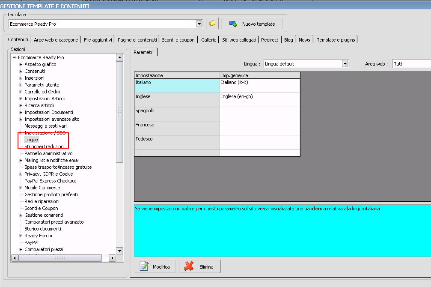Click the yellow folder icon beside template dropdown

pos(212,24)
